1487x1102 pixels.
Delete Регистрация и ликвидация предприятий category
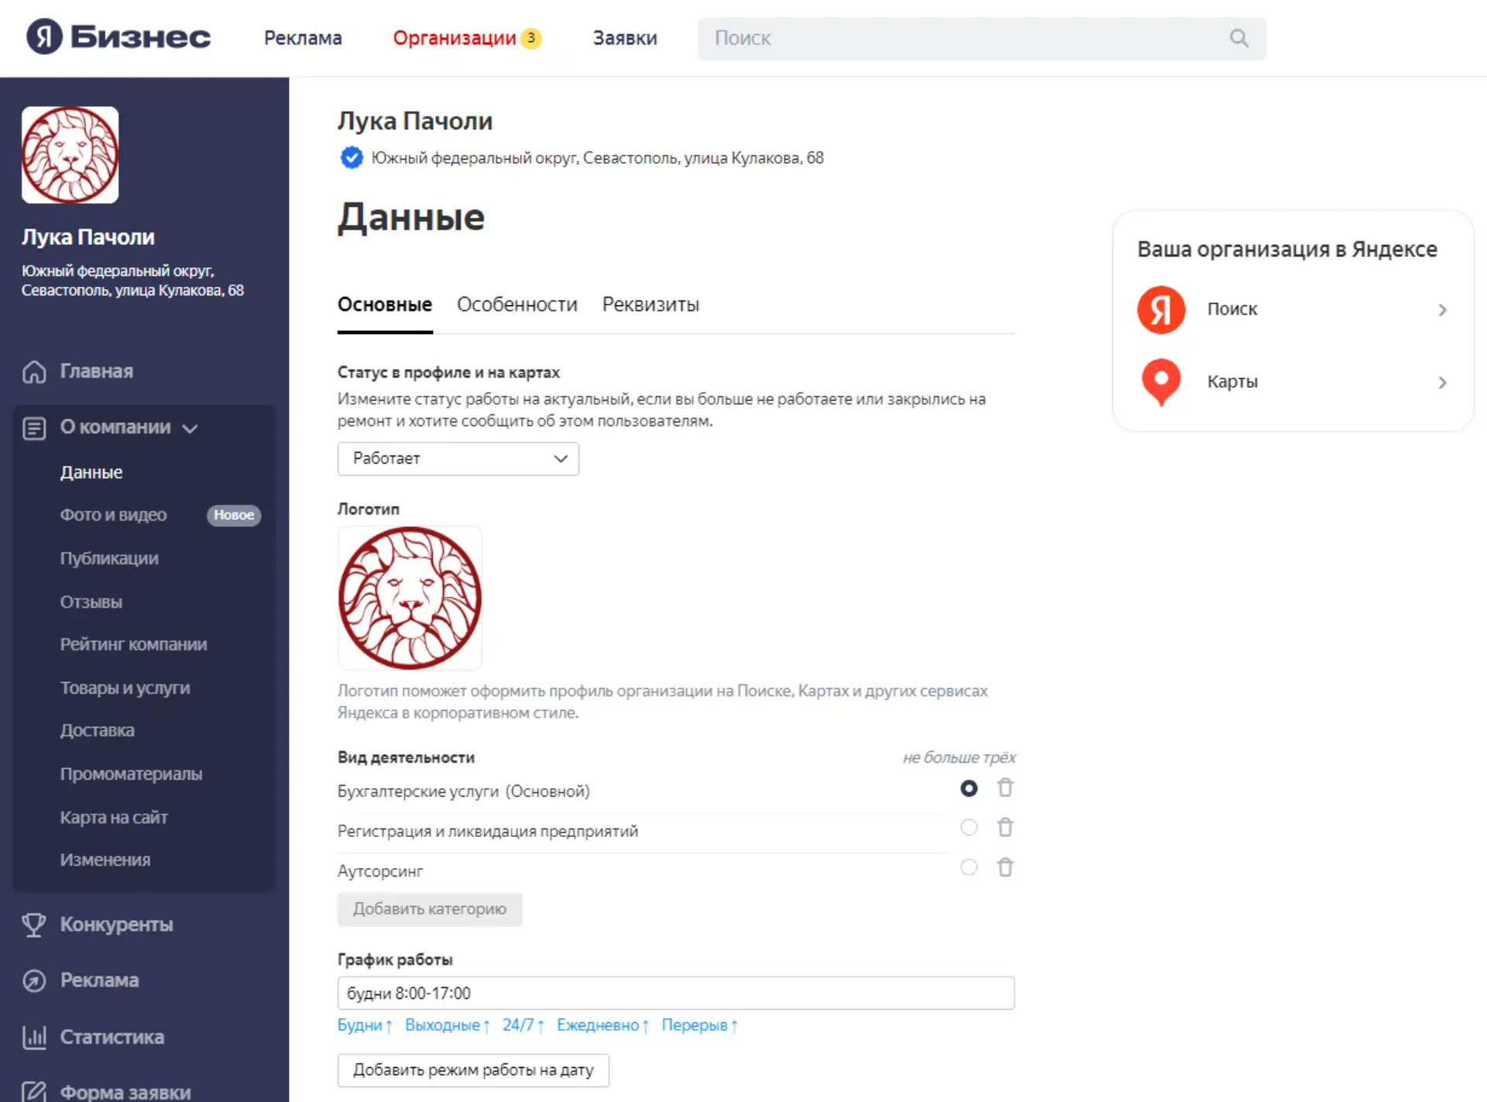[1005, 828]
